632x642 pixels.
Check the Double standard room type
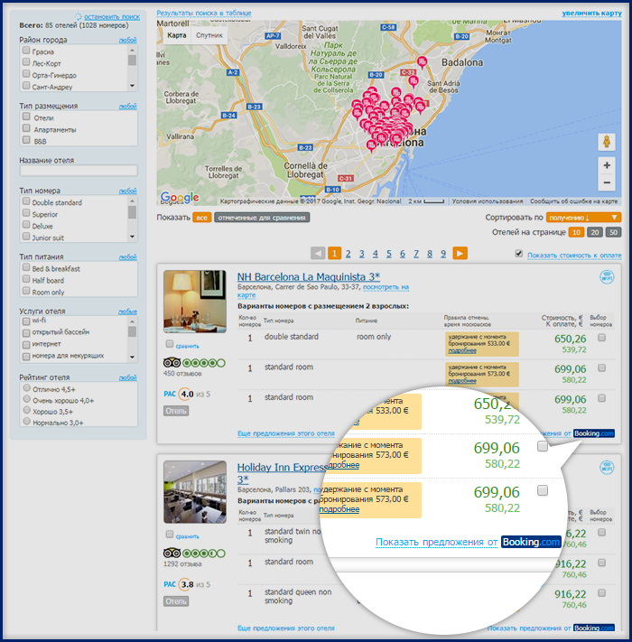[x=26, y=201]
